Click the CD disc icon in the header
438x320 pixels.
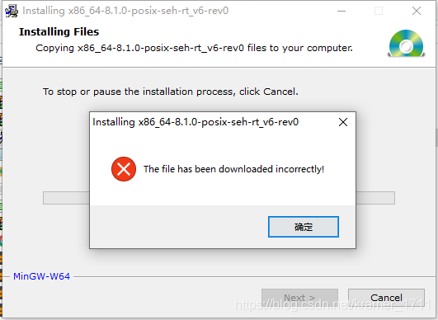pos(406,43)
